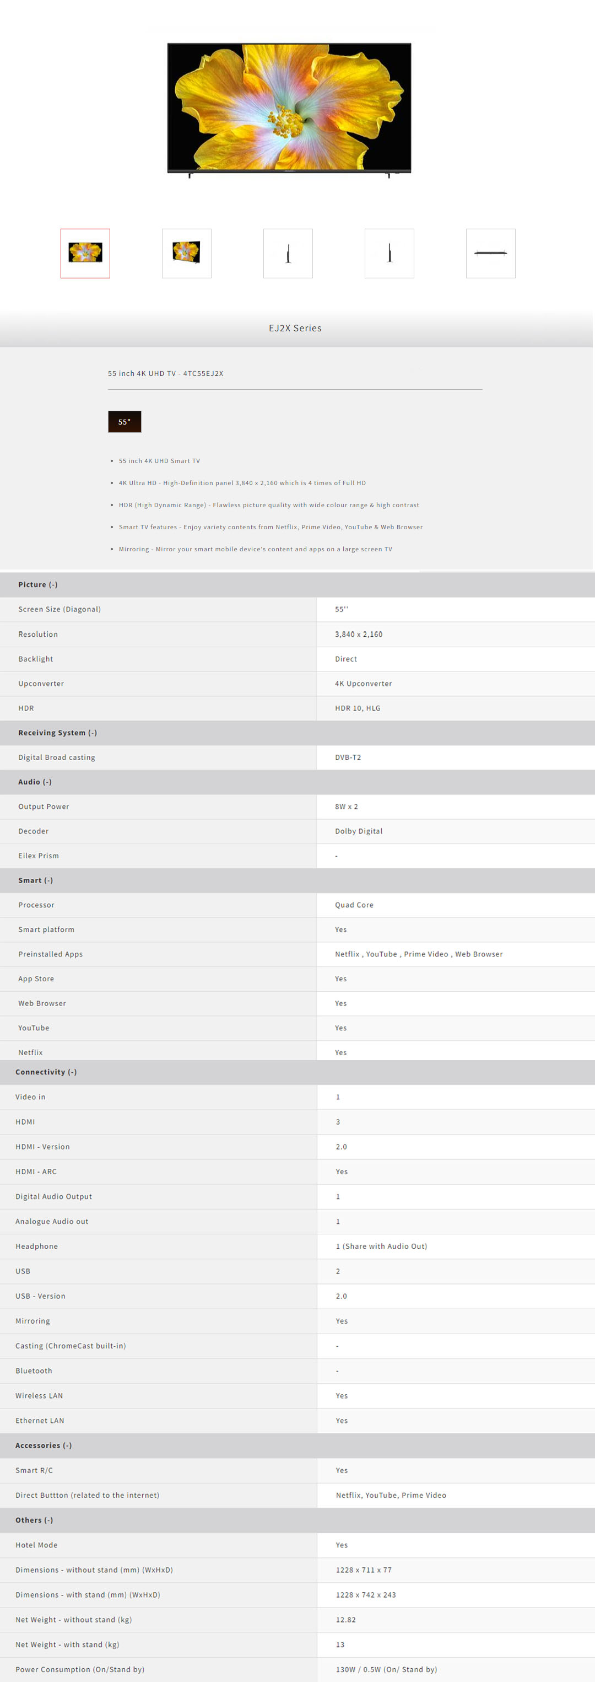Screen dimensions: 595x1682
Task: Collapse the Smart specifications section
Action: (x=36, y=880)
